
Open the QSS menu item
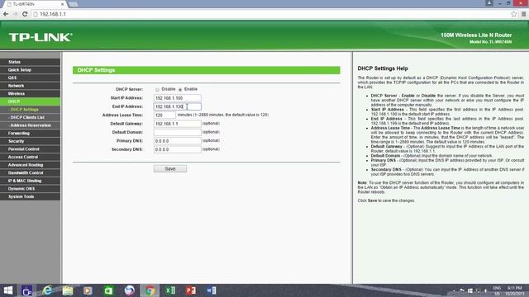tap(31, 78)
